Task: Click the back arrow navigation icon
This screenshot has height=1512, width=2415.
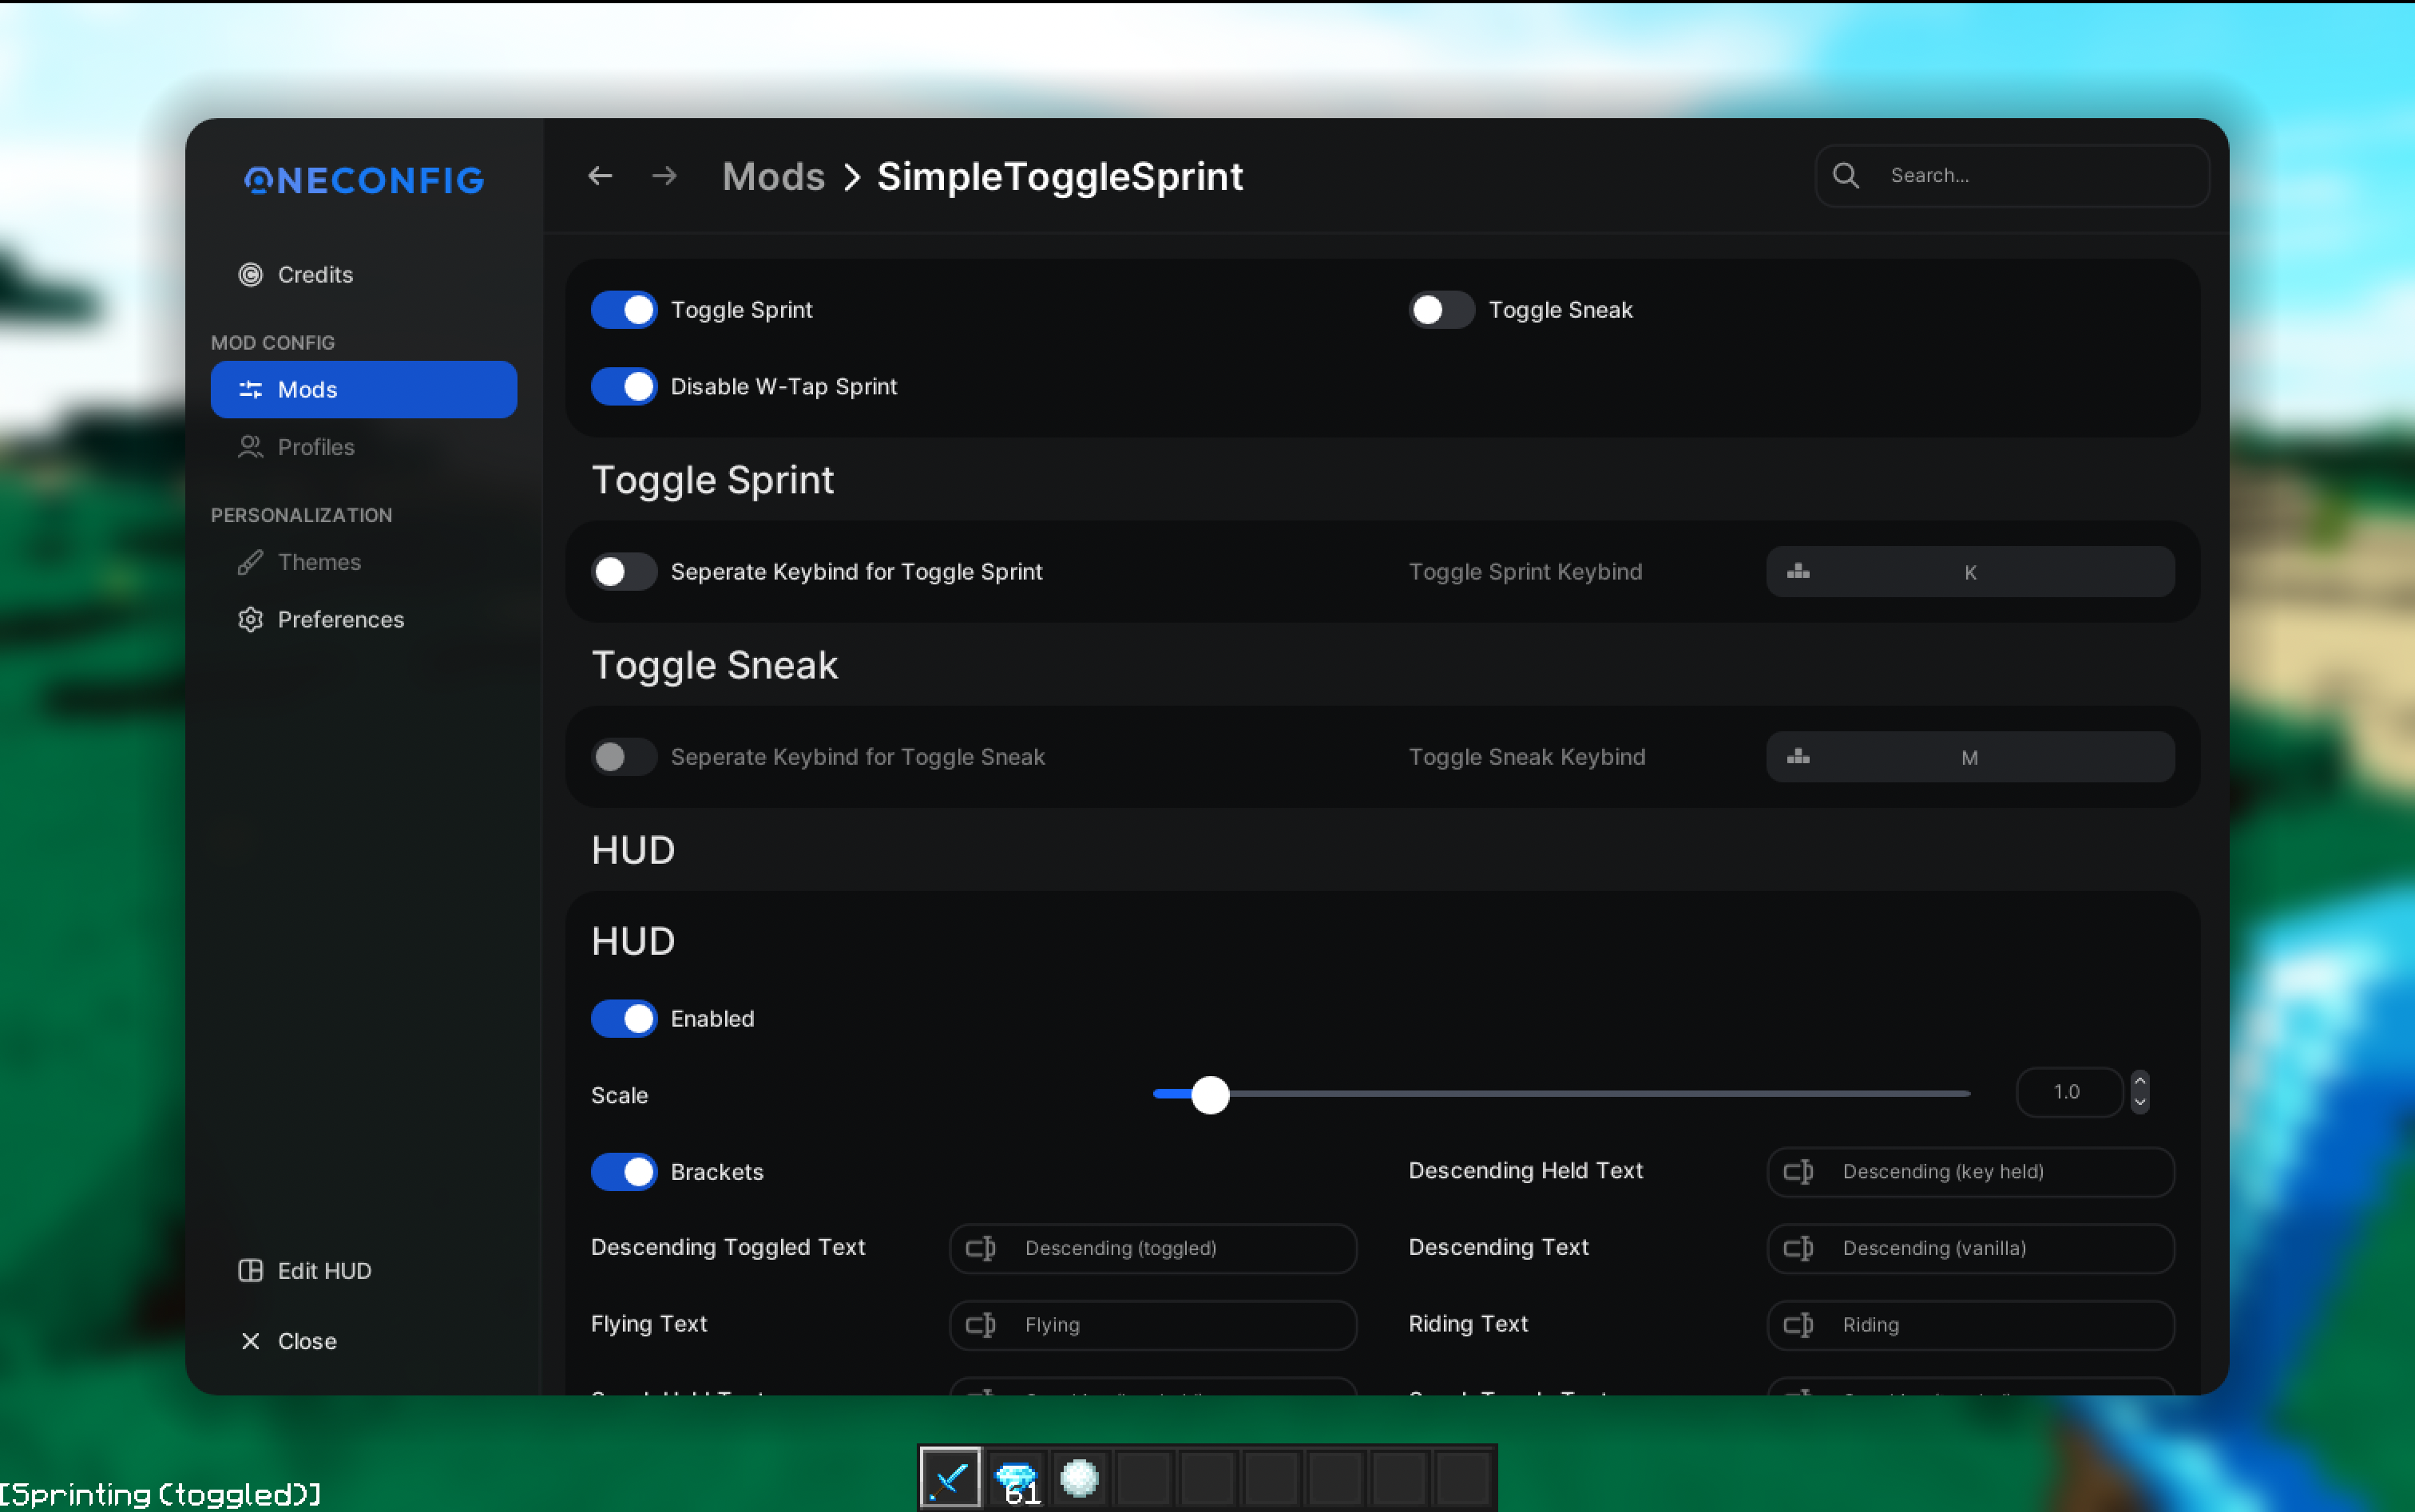Action: pyautogui.click(x=599, y=176)
